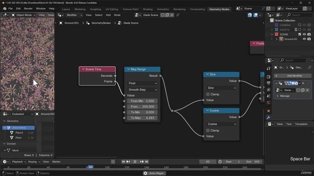Switch to the Geometry Nodes workspace tab
The width and height of the screenshot is (314, 176).
pyautogui.click(x=219, y=9)
